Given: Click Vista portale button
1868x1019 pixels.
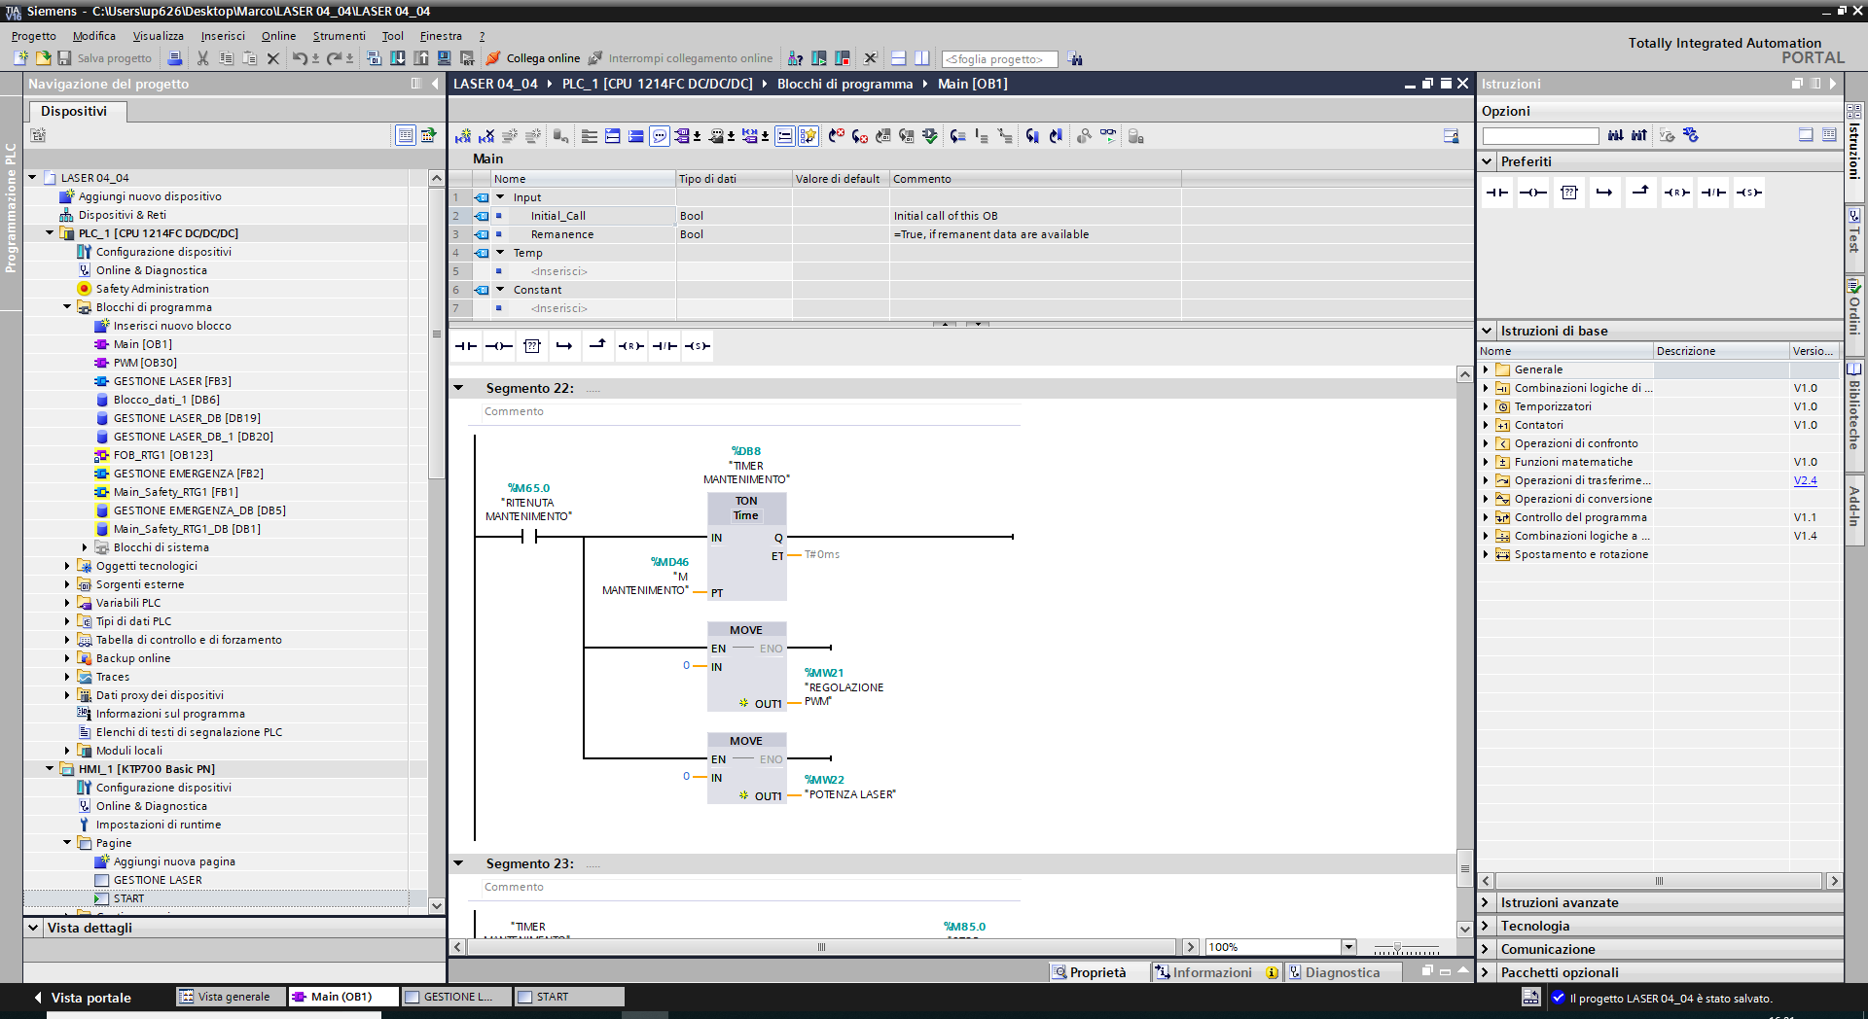Looking at the screenshot, I should 82,998.
